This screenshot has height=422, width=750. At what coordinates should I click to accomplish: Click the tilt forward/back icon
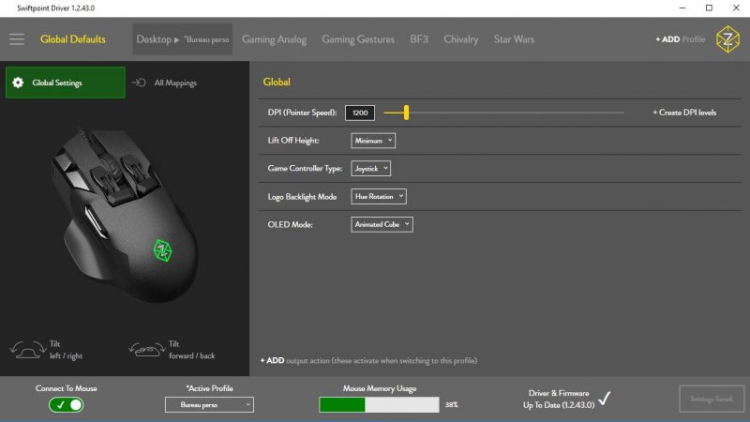click(x=147, y=350)
